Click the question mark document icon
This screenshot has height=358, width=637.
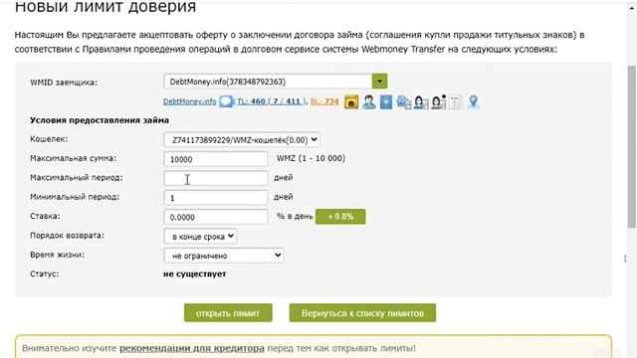click(456, 101)
